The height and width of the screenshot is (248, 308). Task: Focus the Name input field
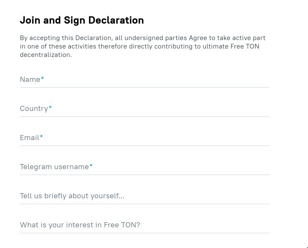click(x=145, y=80)
